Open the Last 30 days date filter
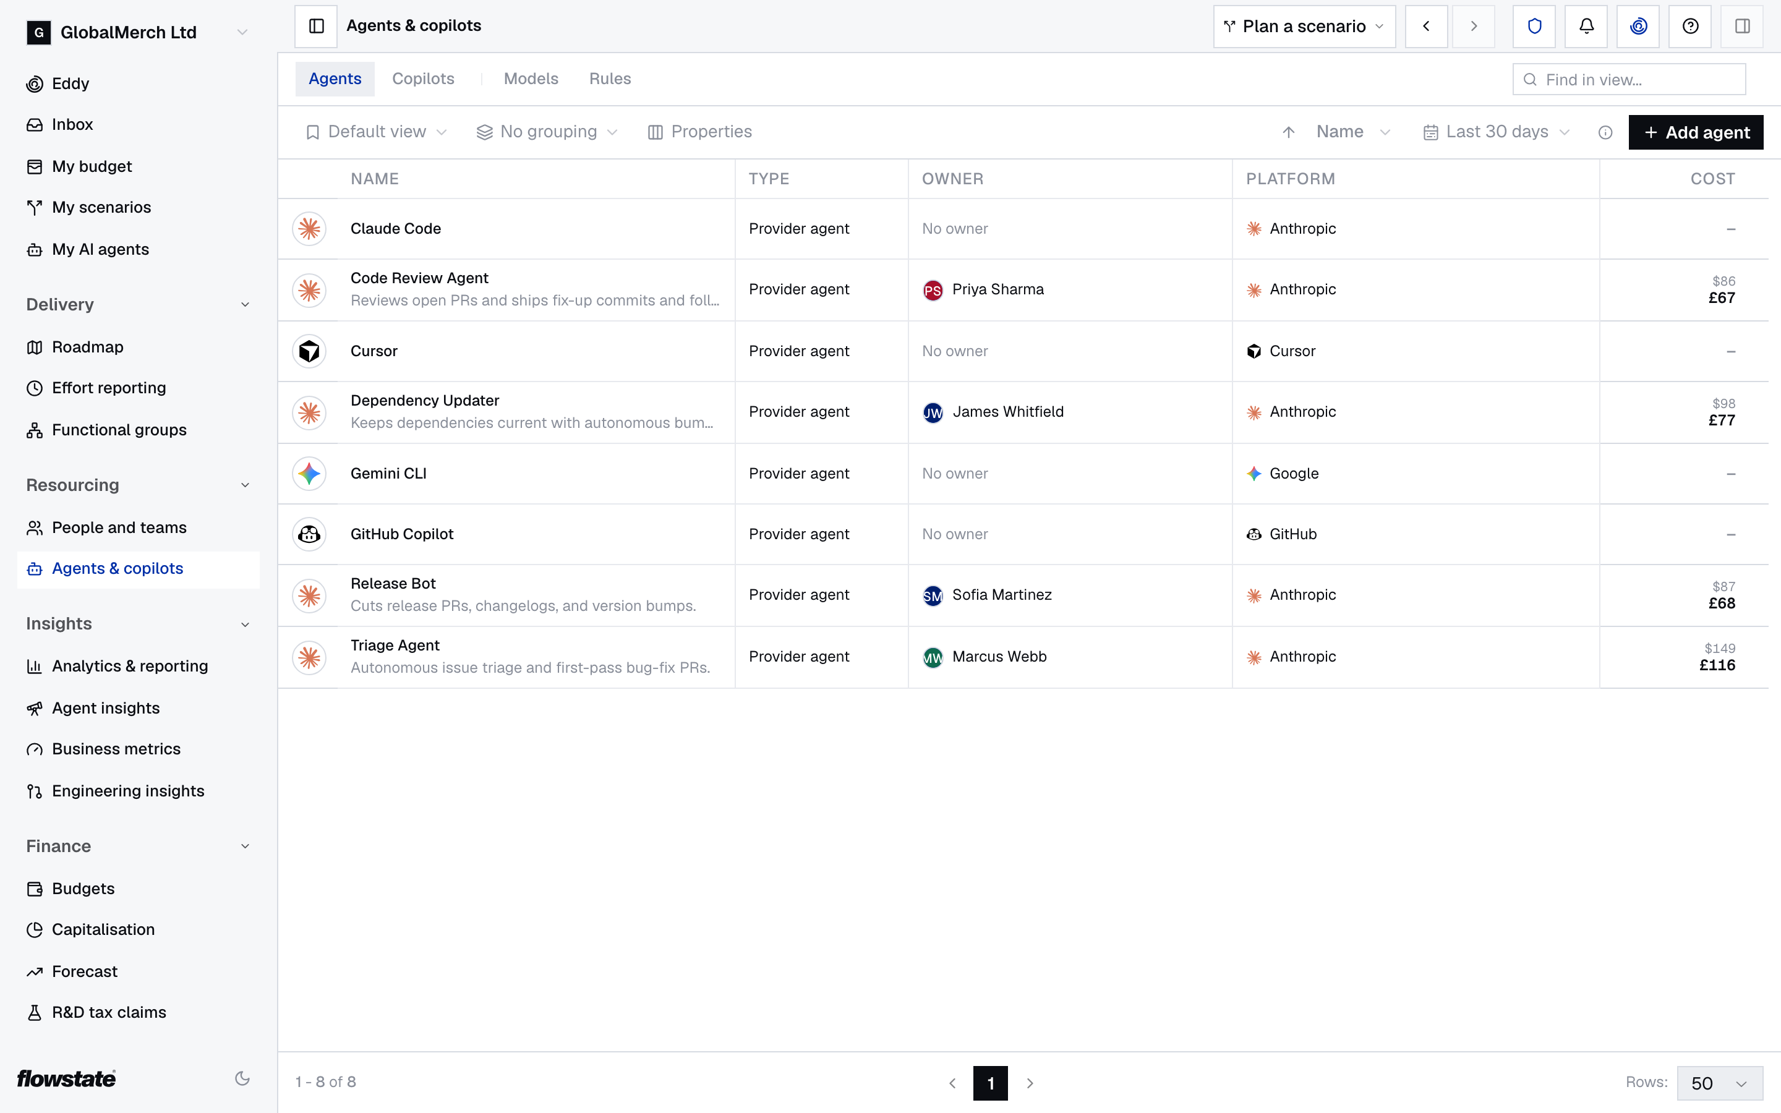Viewport: 1781px width, 1113px height. click(x=1497, y=132)
